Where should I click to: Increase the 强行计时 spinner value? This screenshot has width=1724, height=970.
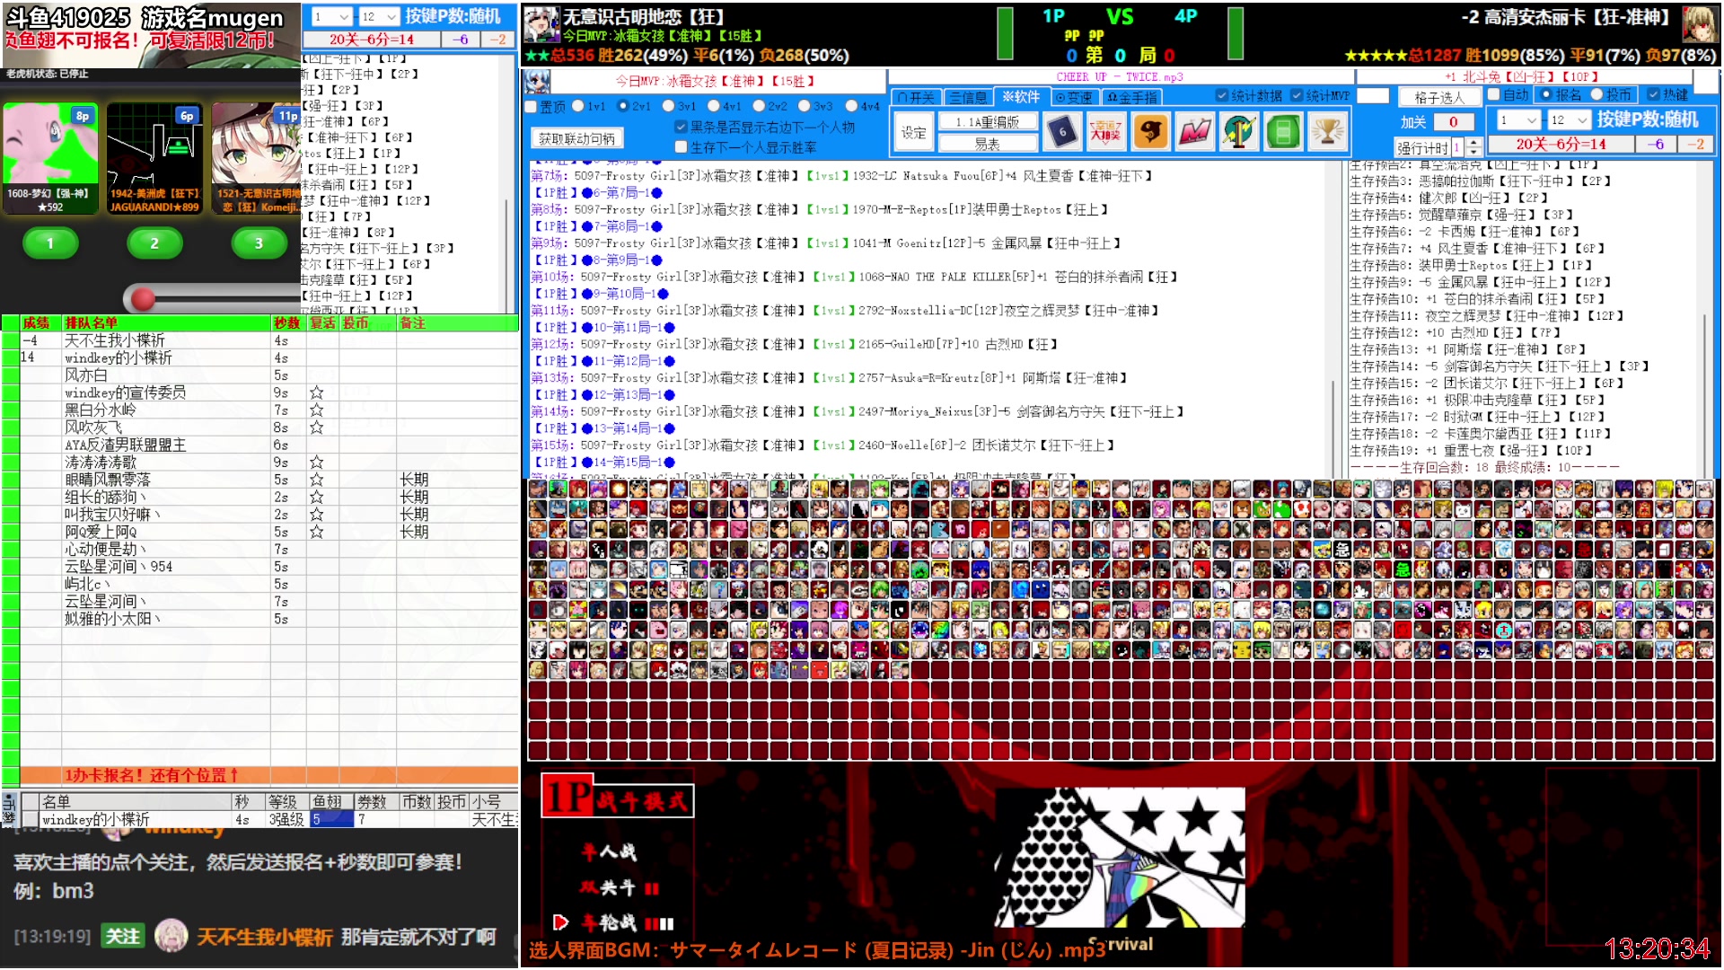[1473, 142]
